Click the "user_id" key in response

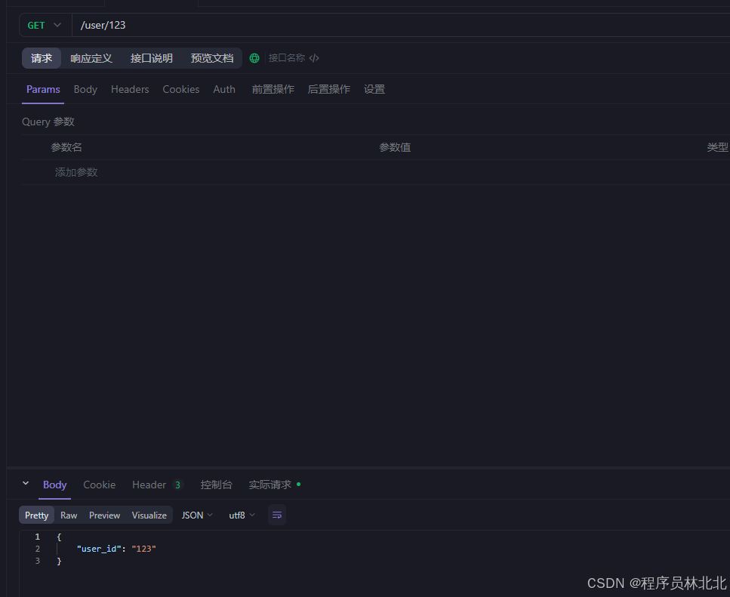click(x=99, y=549)
